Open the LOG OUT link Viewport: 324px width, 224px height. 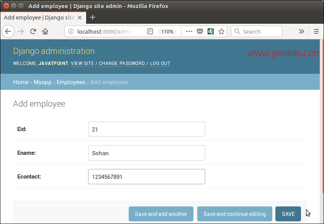[160, 63]
